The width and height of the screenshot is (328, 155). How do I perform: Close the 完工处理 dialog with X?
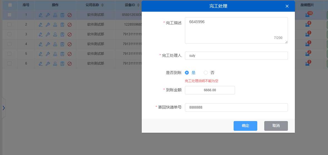click(x=287, y=6)
